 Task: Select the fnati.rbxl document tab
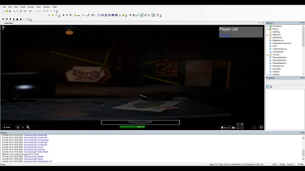[8, 23]
